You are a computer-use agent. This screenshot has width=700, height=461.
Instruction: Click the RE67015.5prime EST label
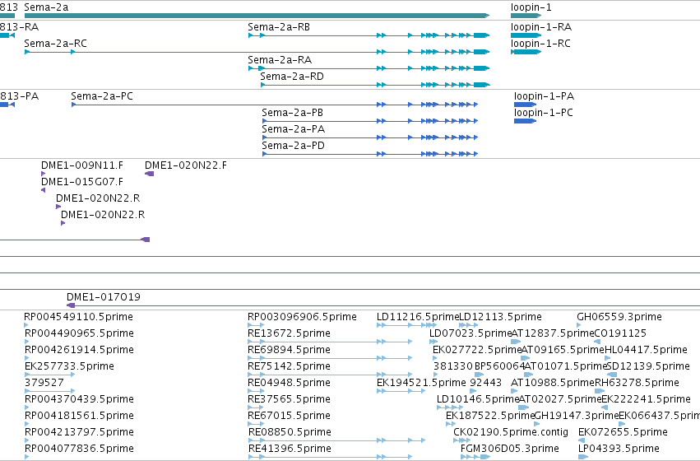pos(290,416)
